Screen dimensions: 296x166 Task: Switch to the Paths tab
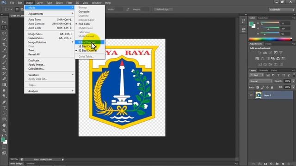274,71
